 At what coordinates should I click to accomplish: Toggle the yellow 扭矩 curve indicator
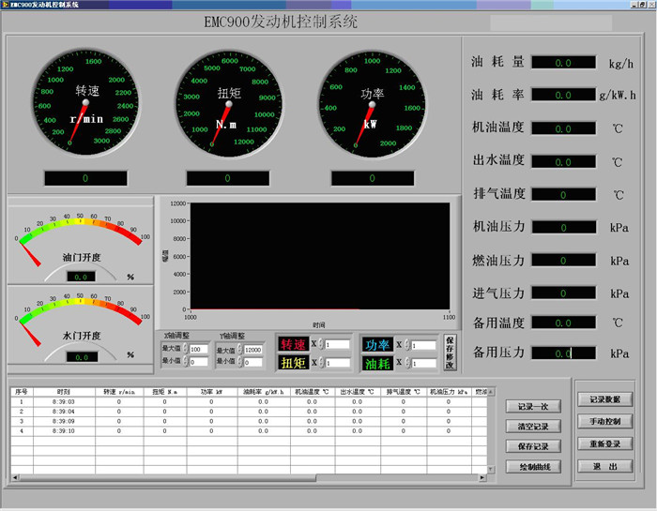(x=293, y=362)
